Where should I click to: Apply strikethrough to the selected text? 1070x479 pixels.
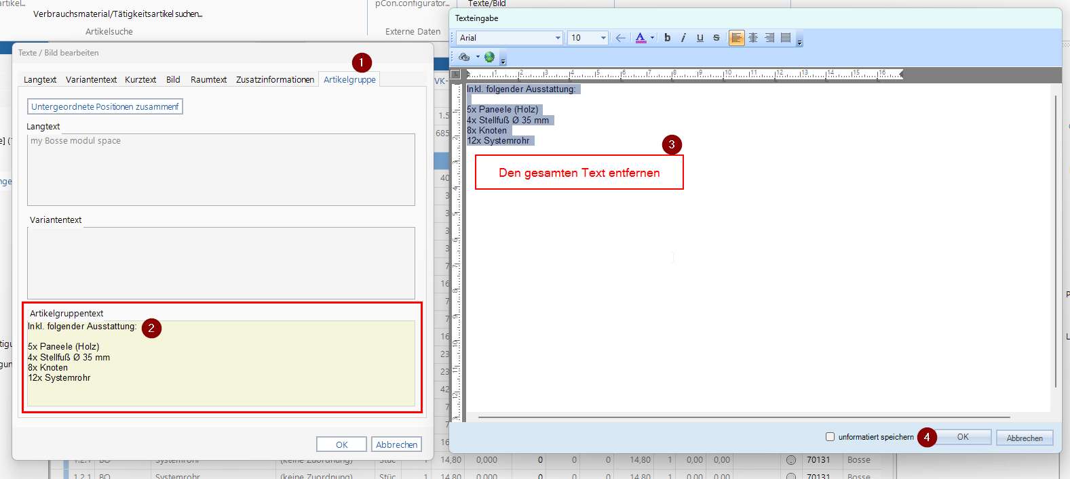[x=716, y=38]
